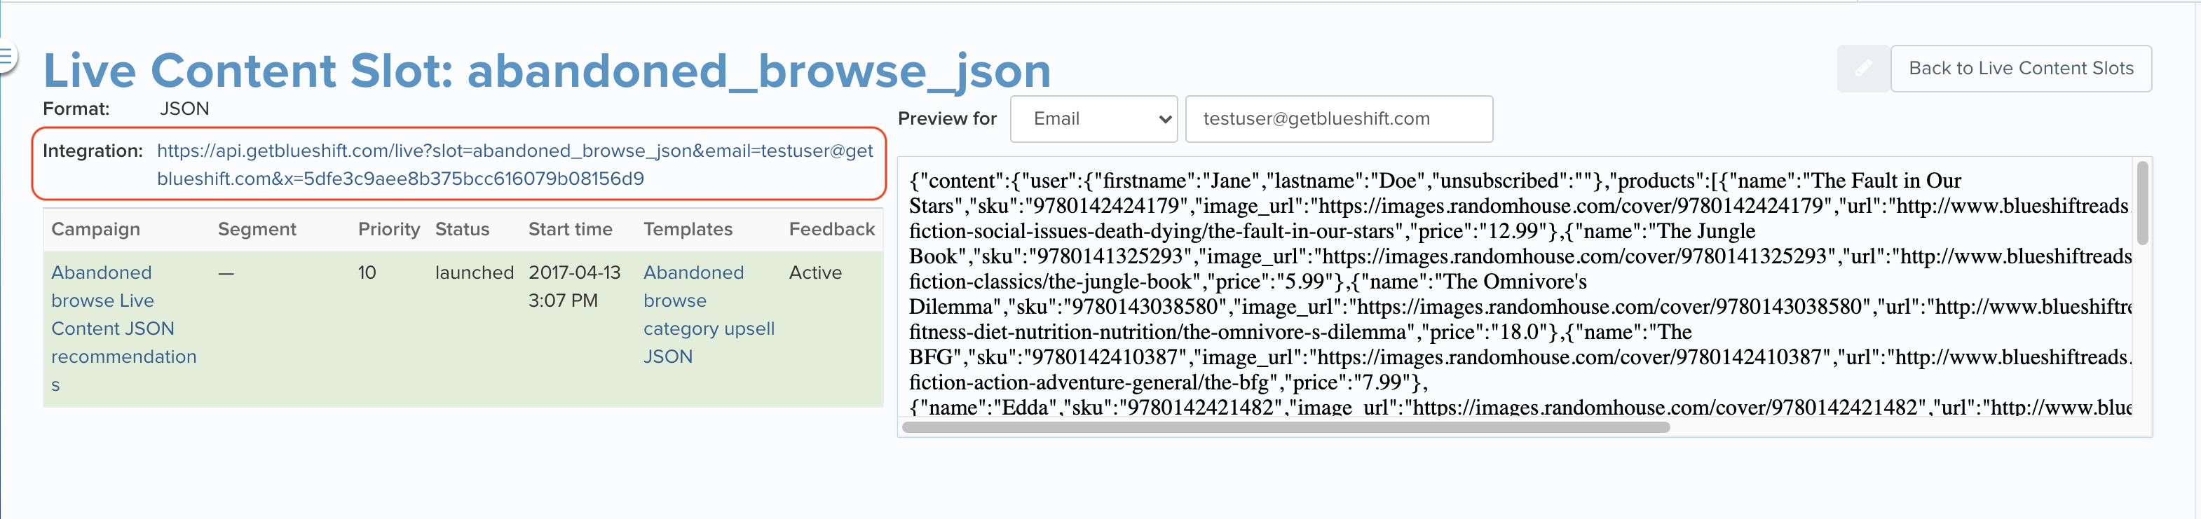The image size is (2201, 519).
Task: Click Back to Live Content Slots button
Action: (x=2021, y=69)
